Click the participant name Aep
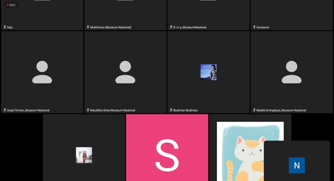The image size is (334, 181). tap(10, 27)
